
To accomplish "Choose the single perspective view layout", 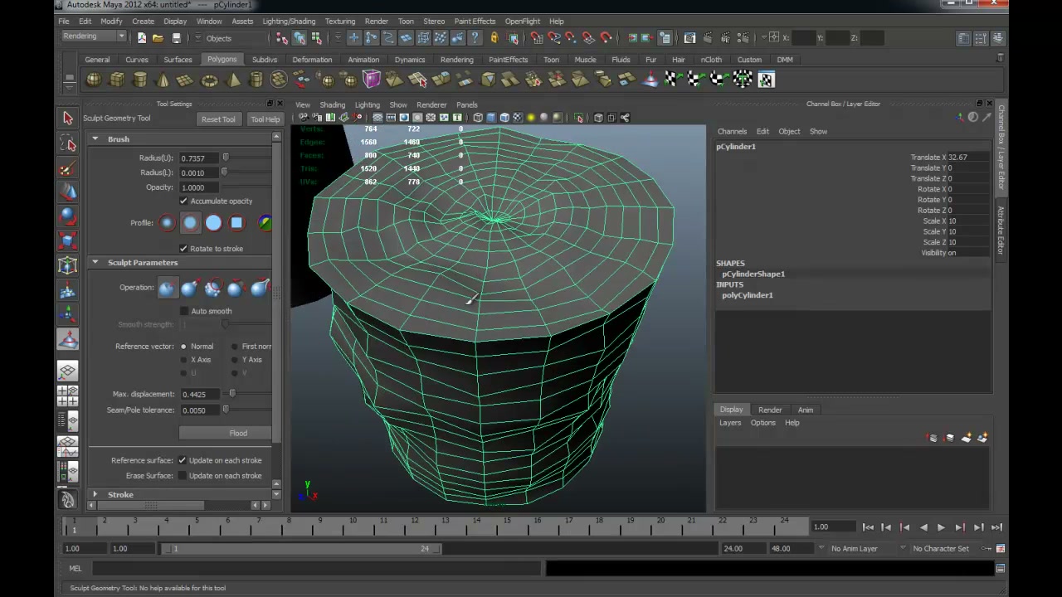I will pyautogui.click(x=68, y=371).
